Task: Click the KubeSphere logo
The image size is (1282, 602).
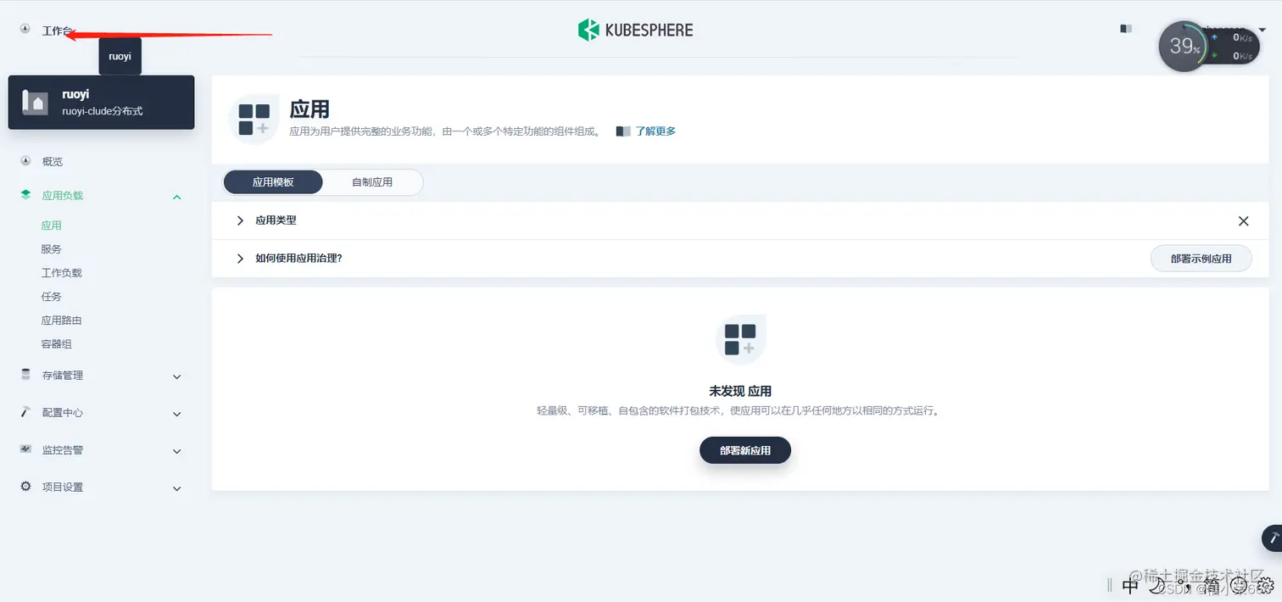Action: (x=635, y=31)
